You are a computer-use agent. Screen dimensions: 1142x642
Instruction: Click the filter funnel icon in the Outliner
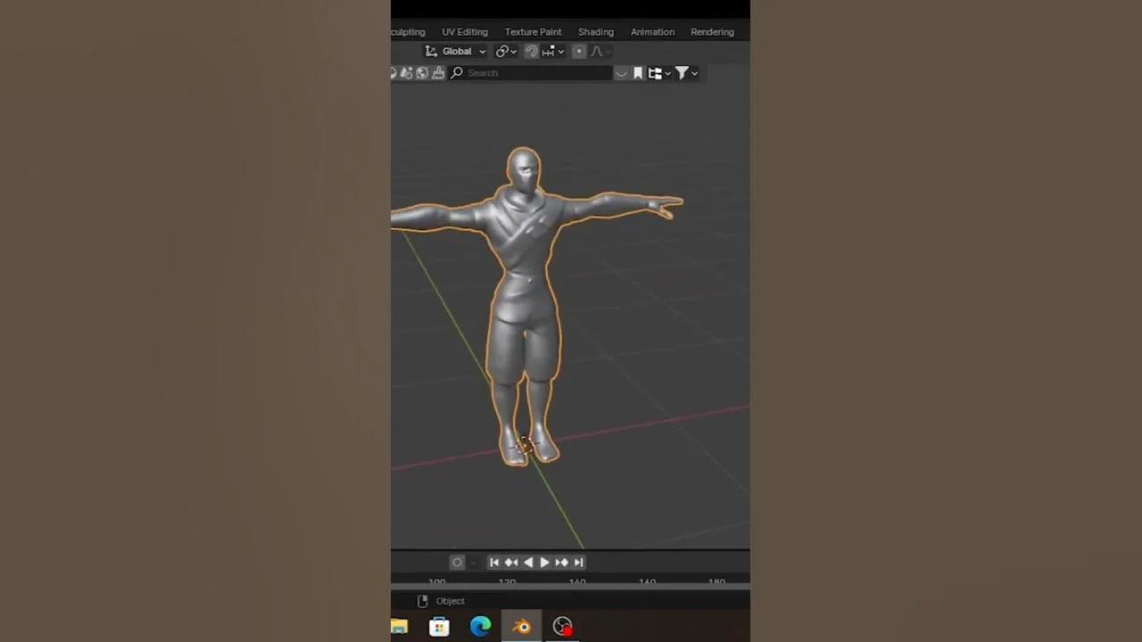point(683,73)
